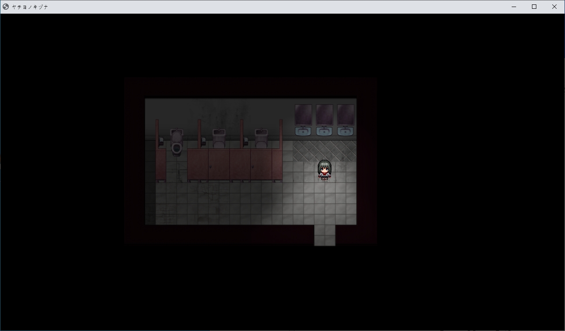Viewport: 565px width, 331px height.
Task: Minimize the game window
Action: (x=514, y=7)
